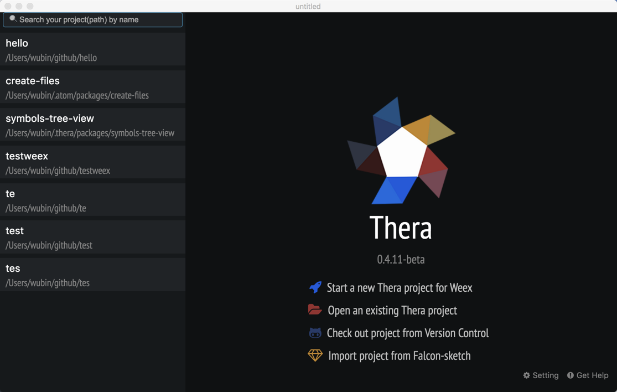Open the create-files recent project
The width and height of the screenshot is (617, 392).
click(92, 87)
